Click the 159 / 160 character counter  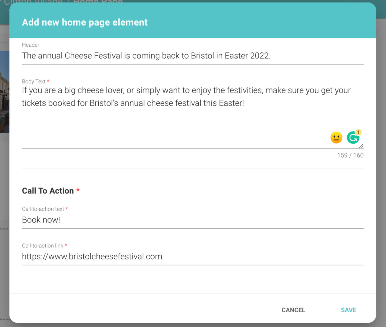350,155
